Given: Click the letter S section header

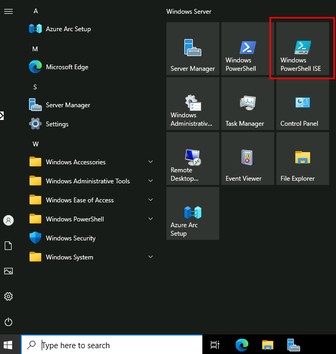Looking at the screenshot, I should (x=35, y=87).
